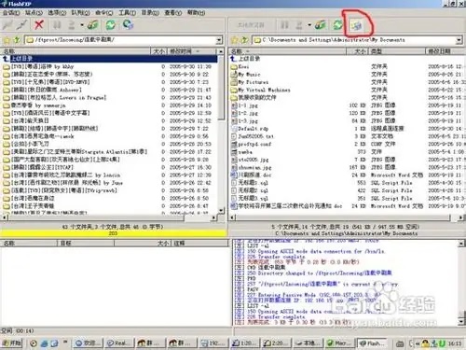Click the red-circled switch browser icon
The image size is (466, 350).
pyautogui.click(x=356, y=25)
